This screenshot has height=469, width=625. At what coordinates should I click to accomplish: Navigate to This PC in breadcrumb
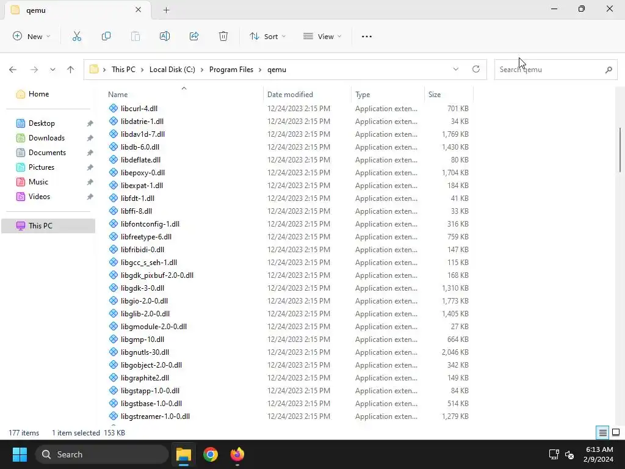coord(123,70)
